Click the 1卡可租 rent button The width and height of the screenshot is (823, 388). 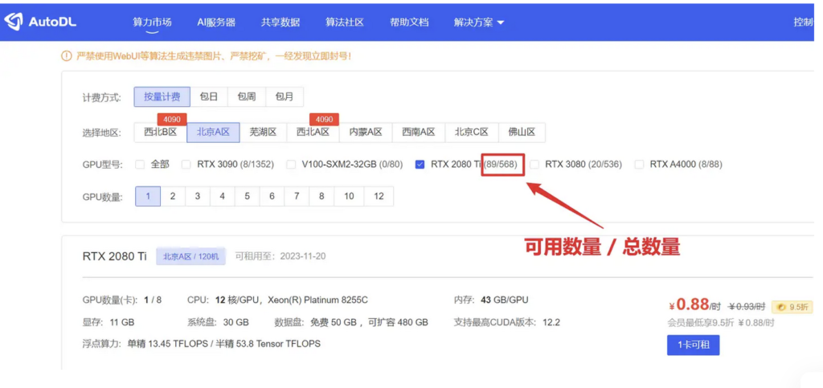693,345
